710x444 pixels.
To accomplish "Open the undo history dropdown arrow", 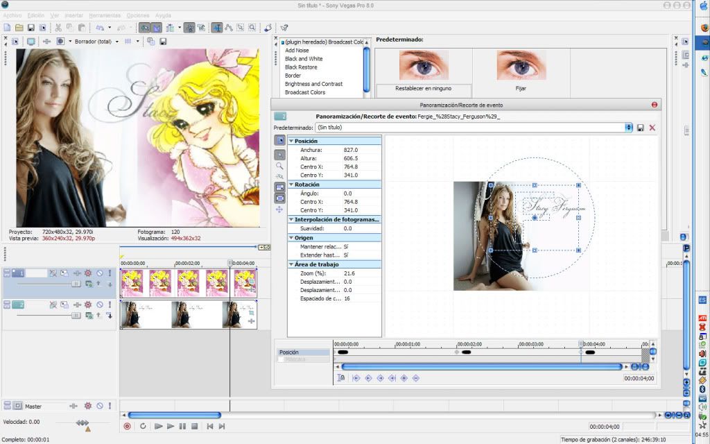I will tap(110, 28).
